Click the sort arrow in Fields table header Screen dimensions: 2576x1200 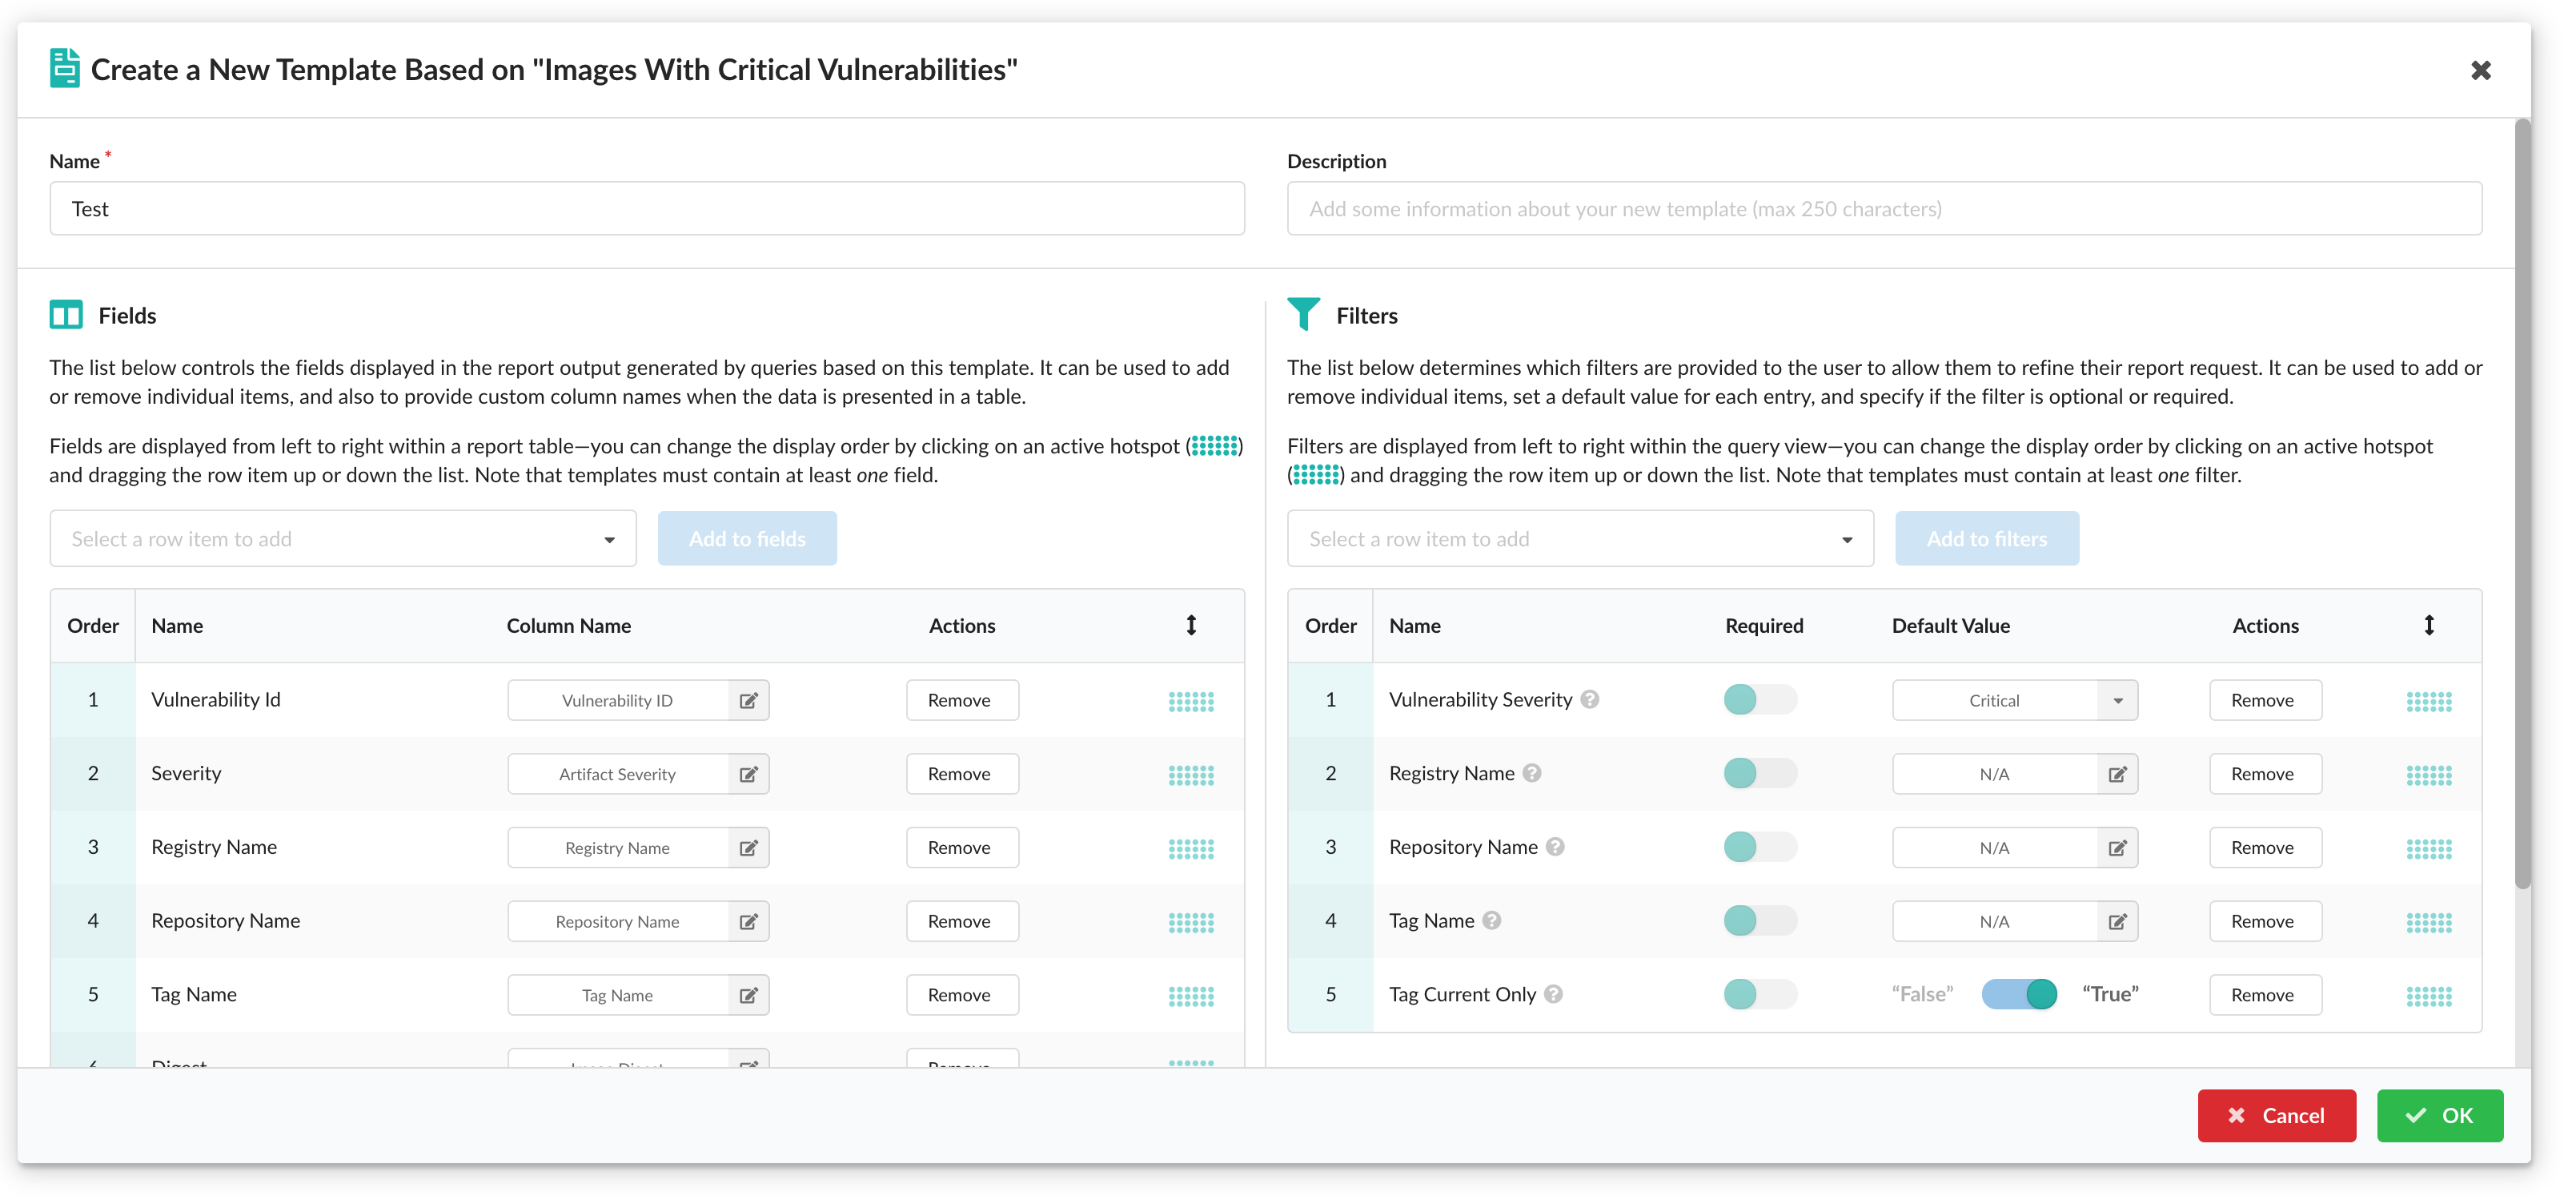(1190, 626)
